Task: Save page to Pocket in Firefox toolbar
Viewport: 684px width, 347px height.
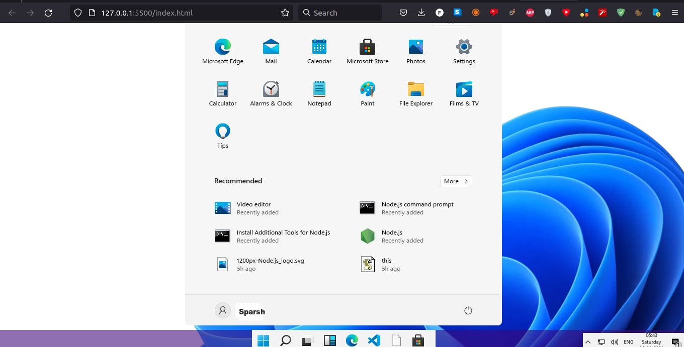Action: tap(403, 13)
